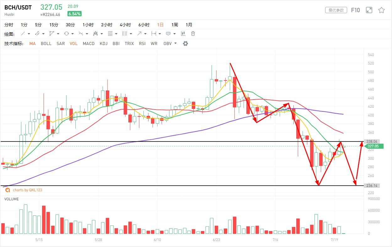Click the trash icon to delete drawings

click(193, 33)
